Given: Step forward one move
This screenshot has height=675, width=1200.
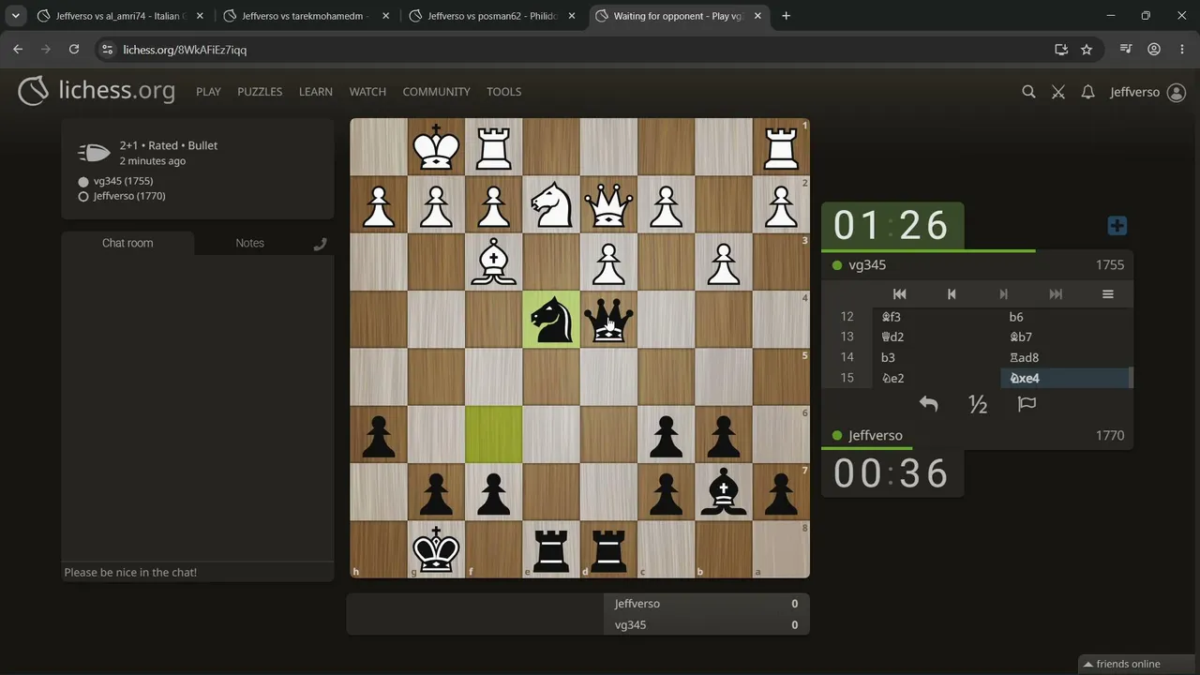Looking at the screenshot, I should click(1003, 294).
